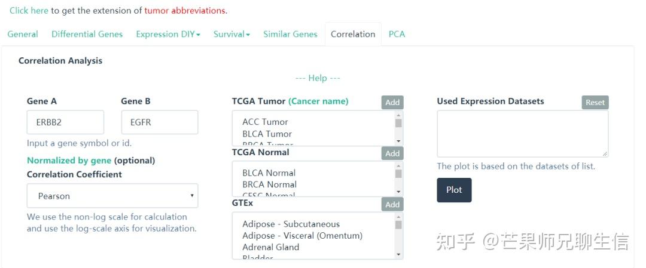
Task: Select the PCA tab
Action: point(397,35)
